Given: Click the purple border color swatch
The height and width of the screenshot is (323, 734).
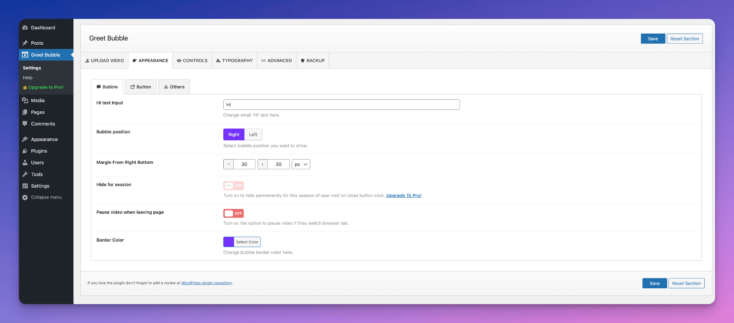Looking at the screenshot, I should pos(229,242).
